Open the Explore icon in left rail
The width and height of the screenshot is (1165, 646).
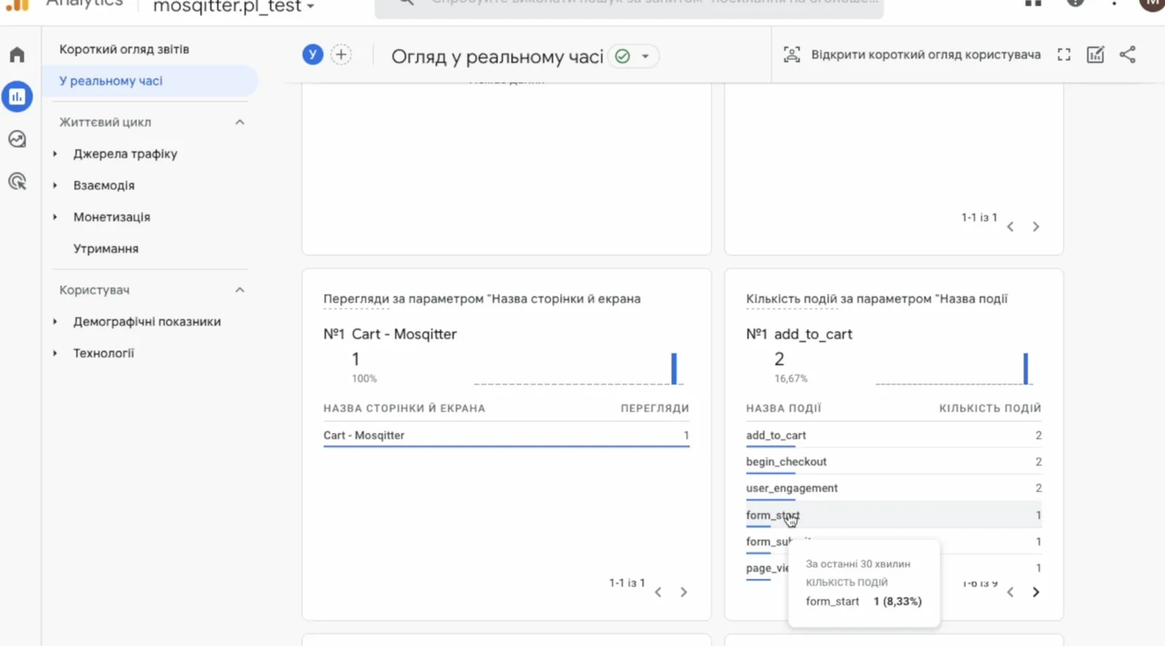coord(17,139)
